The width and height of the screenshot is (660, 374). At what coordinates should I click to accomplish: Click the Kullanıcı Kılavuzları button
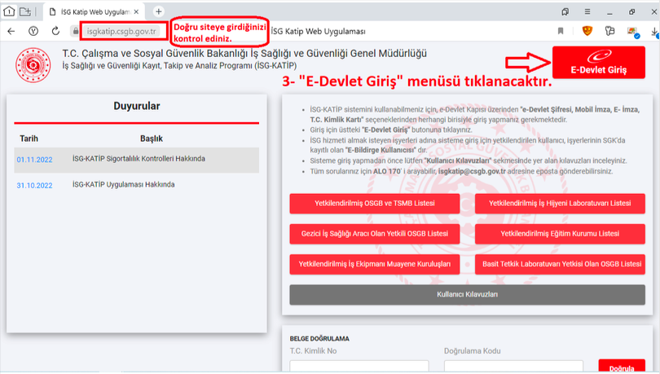[467, 294]
